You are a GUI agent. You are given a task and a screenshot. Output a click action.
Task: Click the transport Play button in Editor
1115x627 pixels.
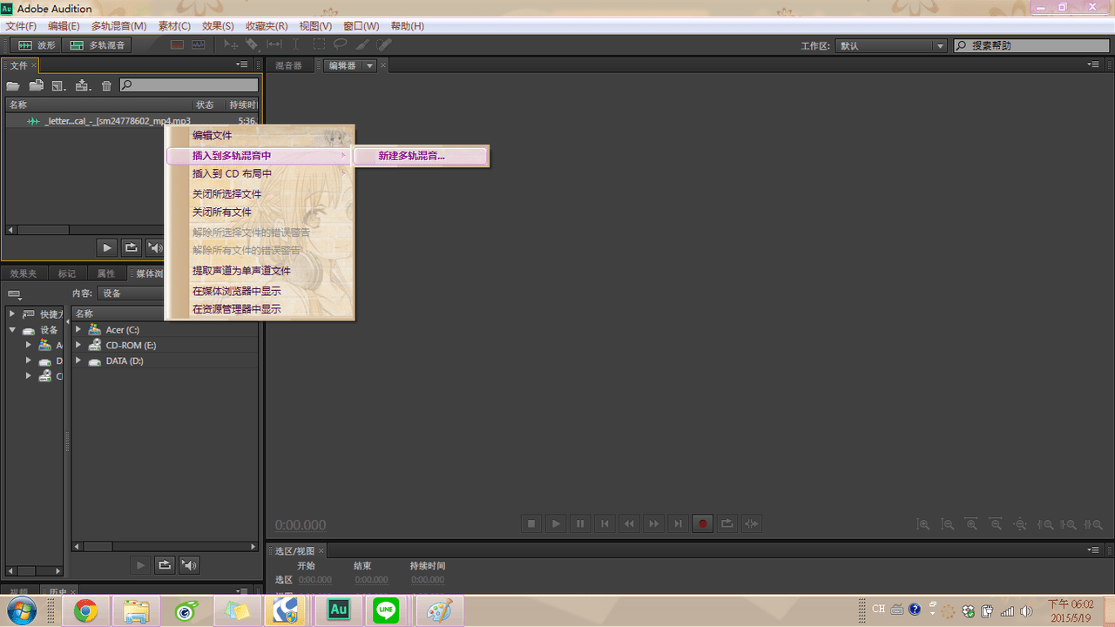[556, 523]
